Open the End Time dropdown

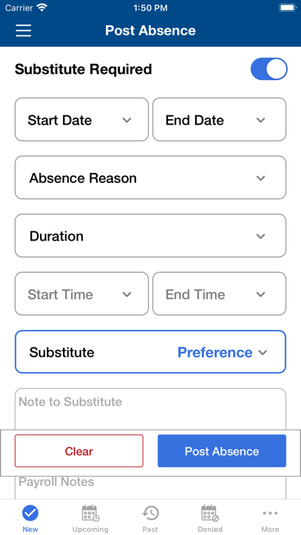[219, 294]
